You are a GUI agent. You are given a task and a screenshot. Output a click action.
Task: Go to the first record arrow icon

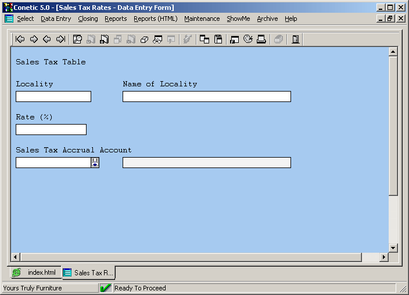tap(20, 39)
